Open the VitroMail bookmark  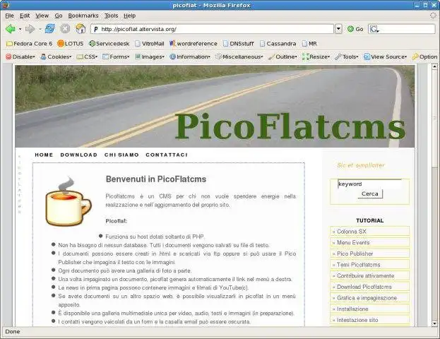click(149, 44)
